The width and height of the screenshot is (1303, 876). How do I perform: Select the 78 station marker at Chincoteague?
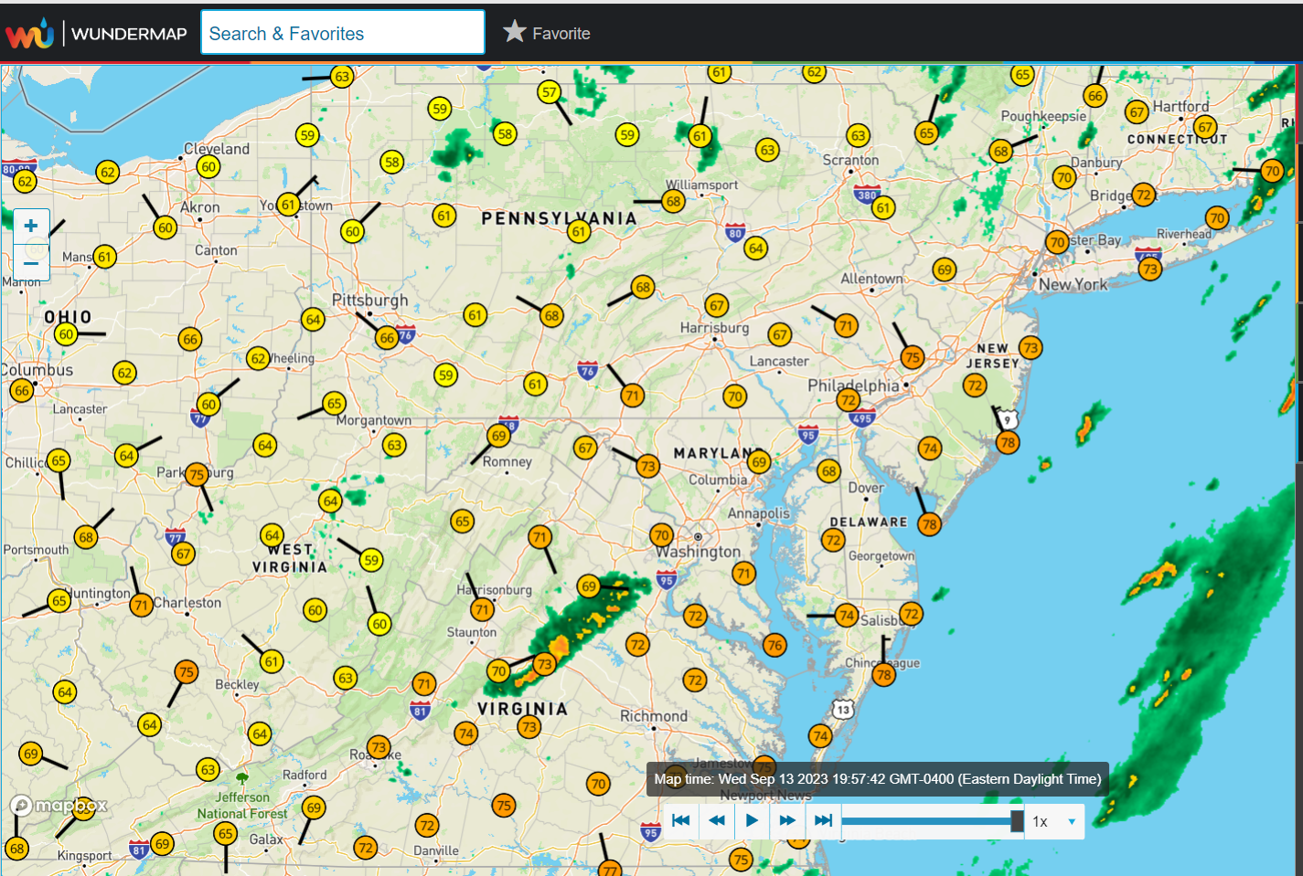883,675
